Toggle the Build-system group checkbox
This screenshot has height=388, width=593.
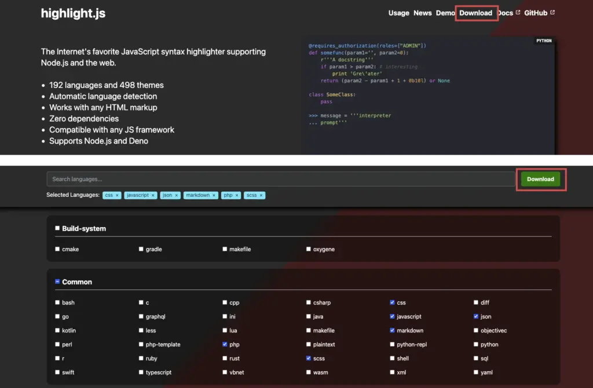[x=57, y=228]
